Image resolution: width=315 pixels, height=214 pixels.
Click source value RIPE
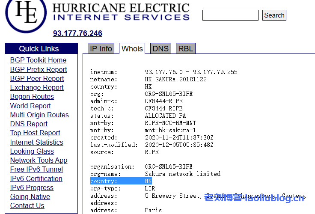tap(152, 152)
